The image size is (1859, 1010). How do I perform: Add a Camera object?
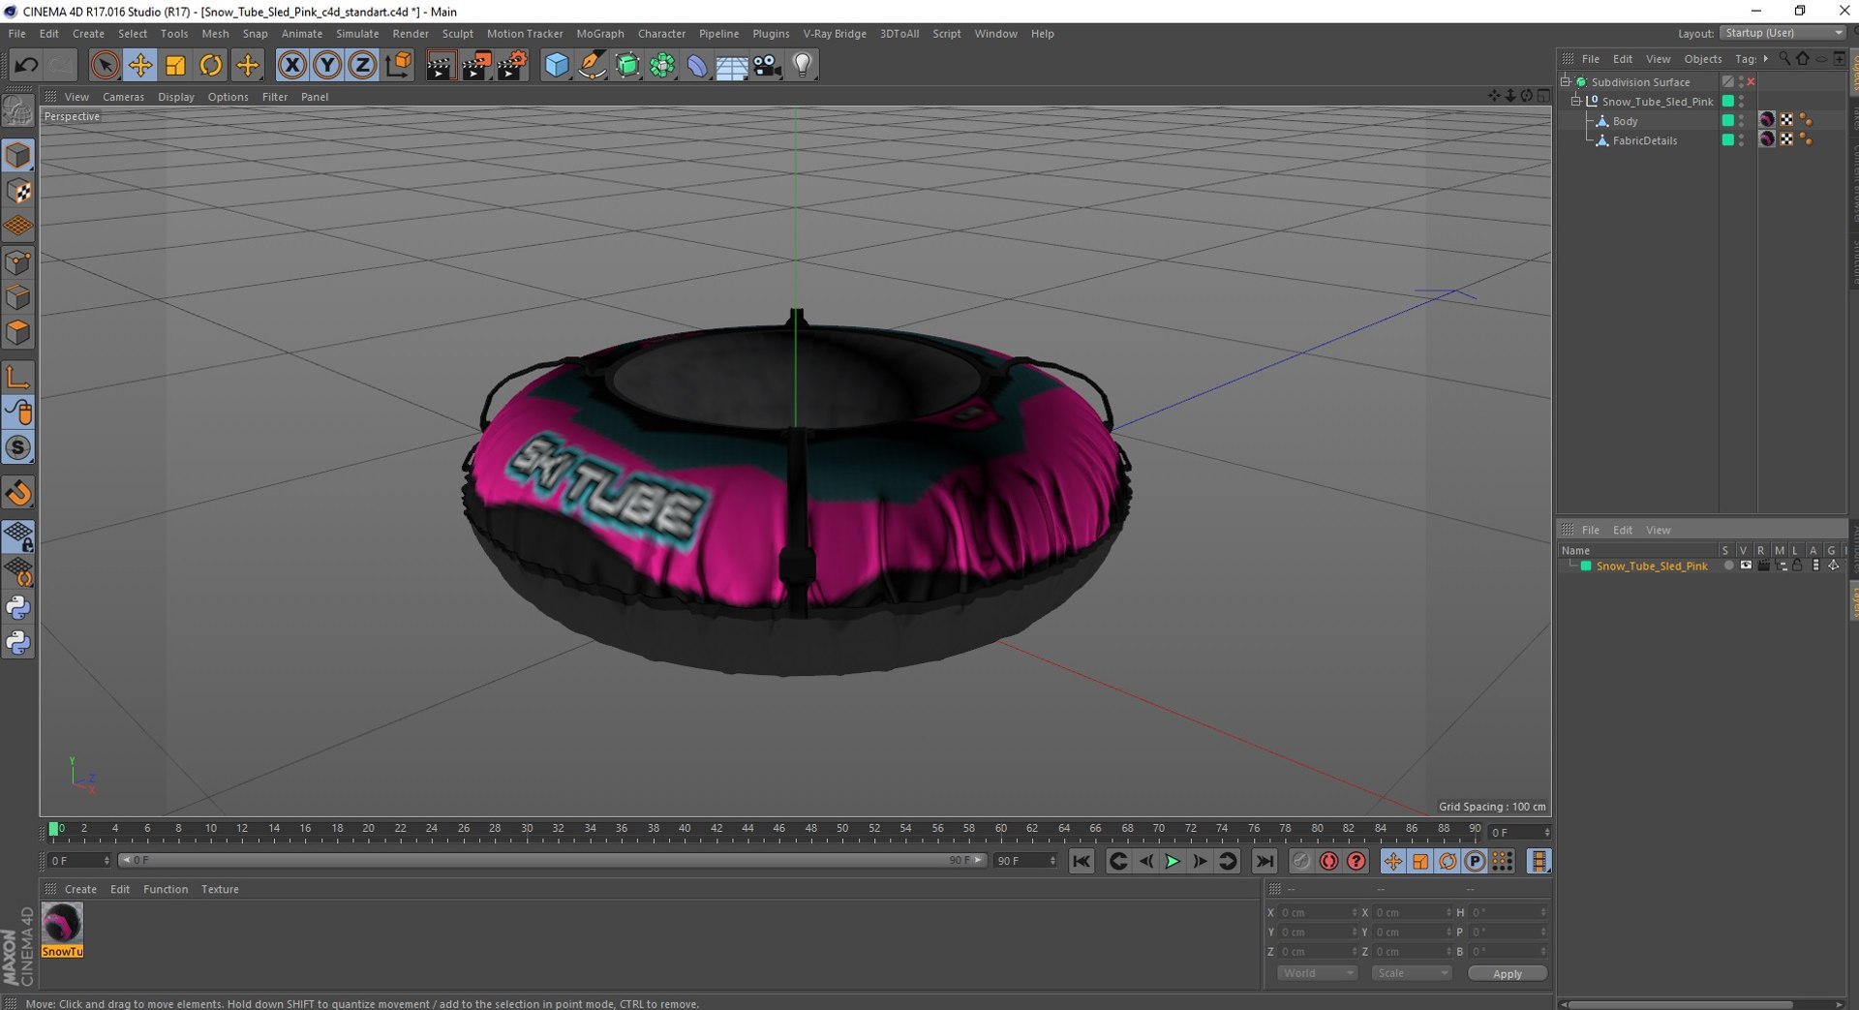pyautogui.click(x=767, y=65)
